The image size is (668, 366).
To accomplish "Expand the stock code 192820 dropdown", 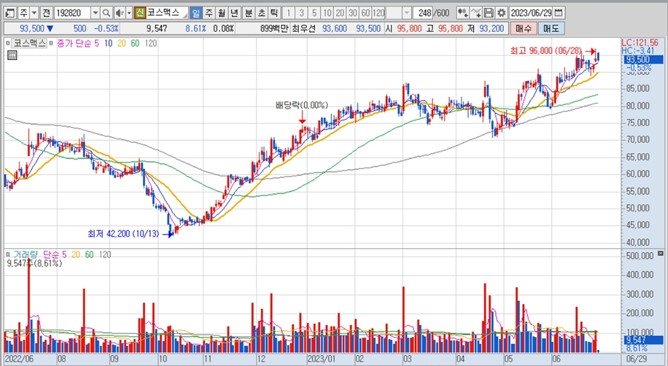I will (x=94, y=13).
